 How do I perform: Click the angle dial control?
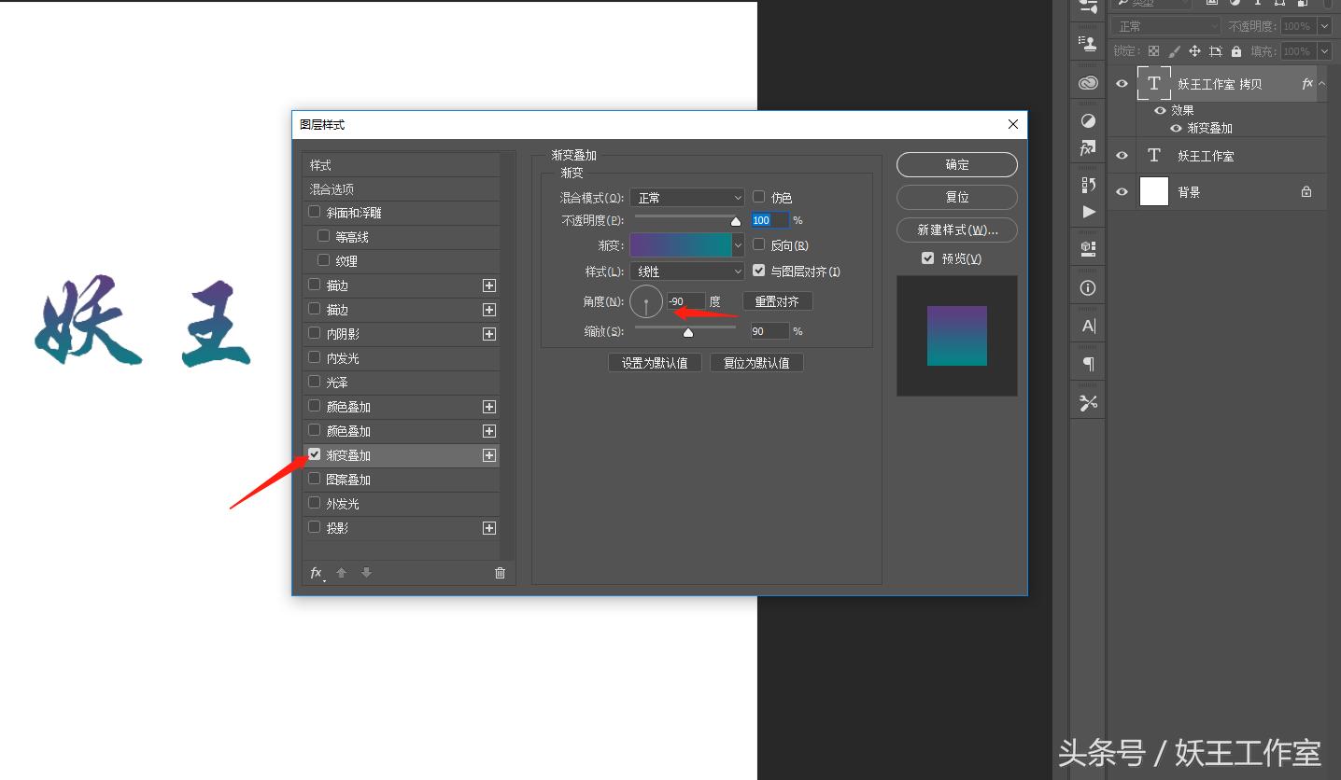coord(645,301)
